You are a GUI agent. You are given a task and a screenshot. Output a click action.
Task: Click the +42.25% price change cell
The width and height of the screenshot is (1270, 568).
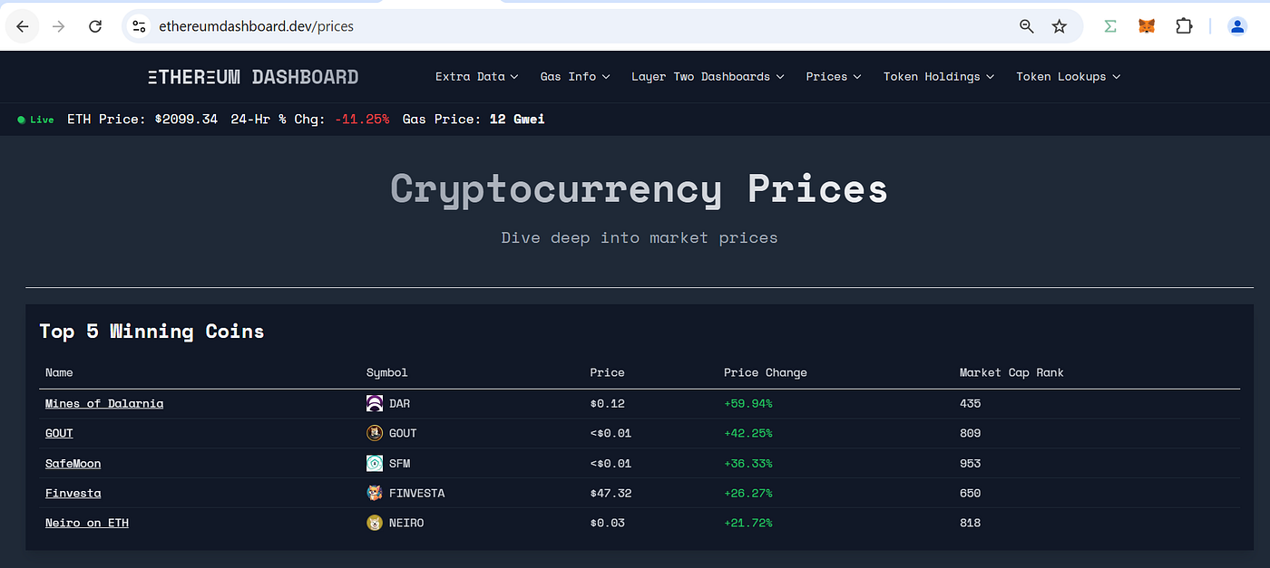(x=748, y=433)
